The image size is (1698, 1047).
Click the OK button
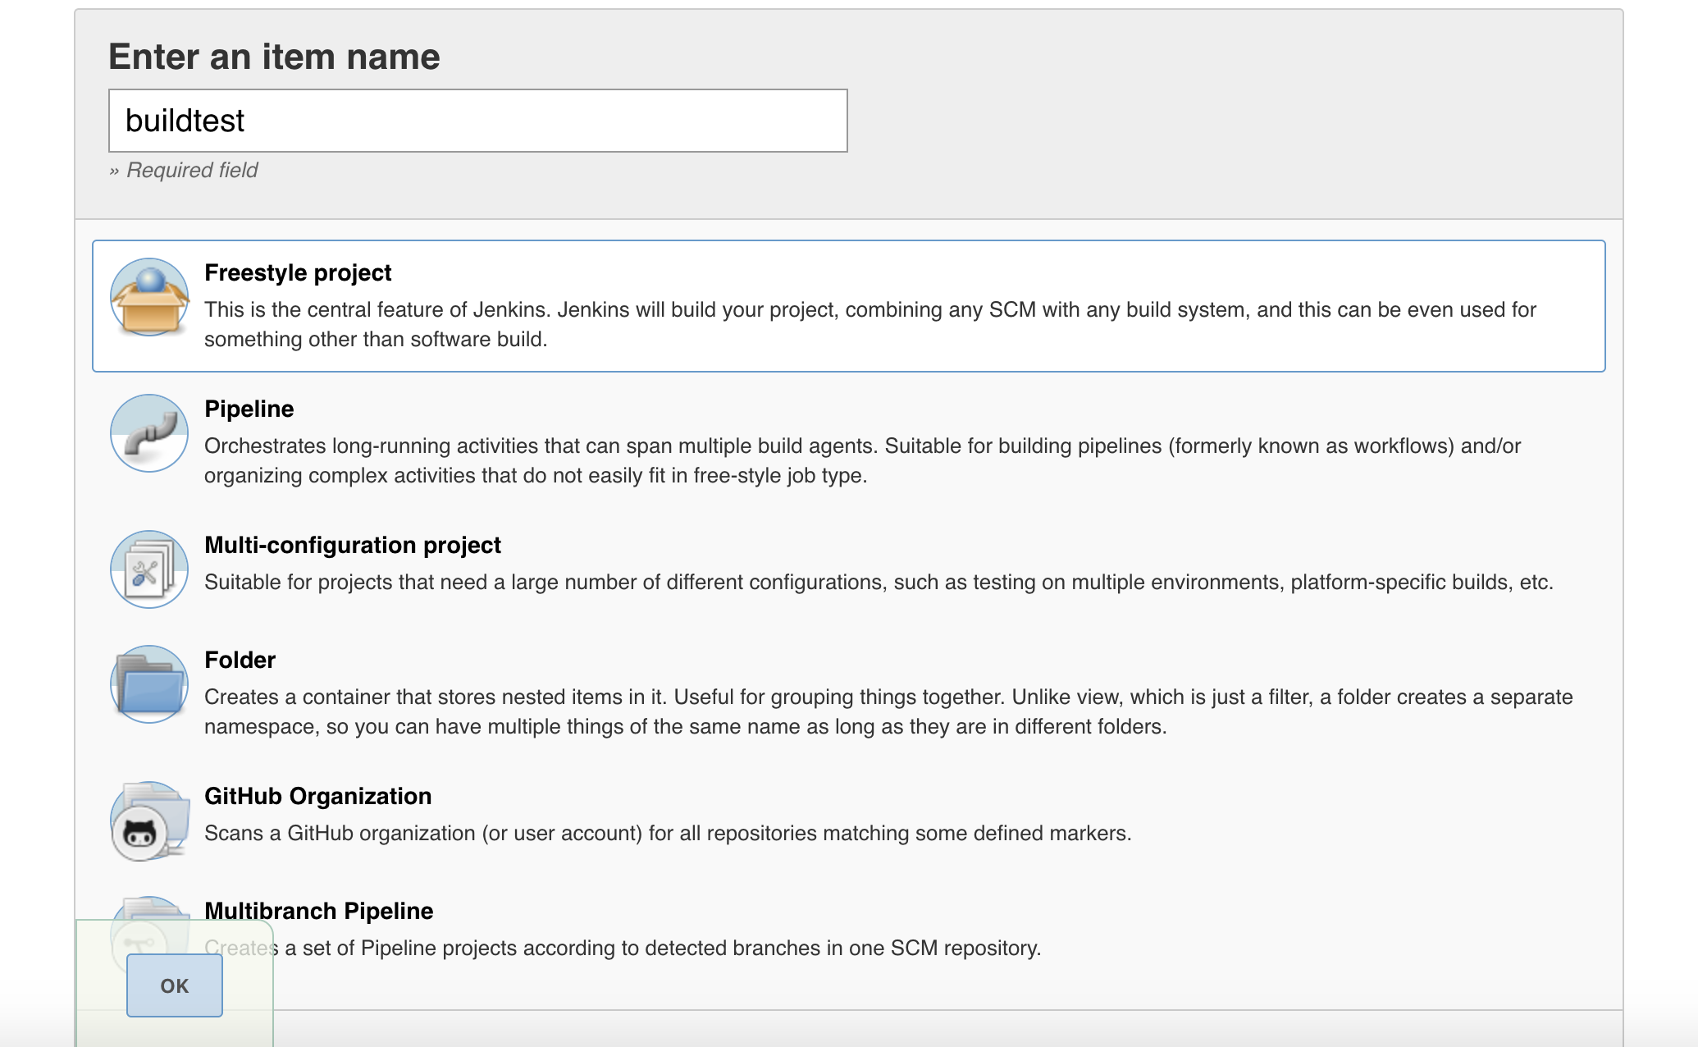(175, 985)
